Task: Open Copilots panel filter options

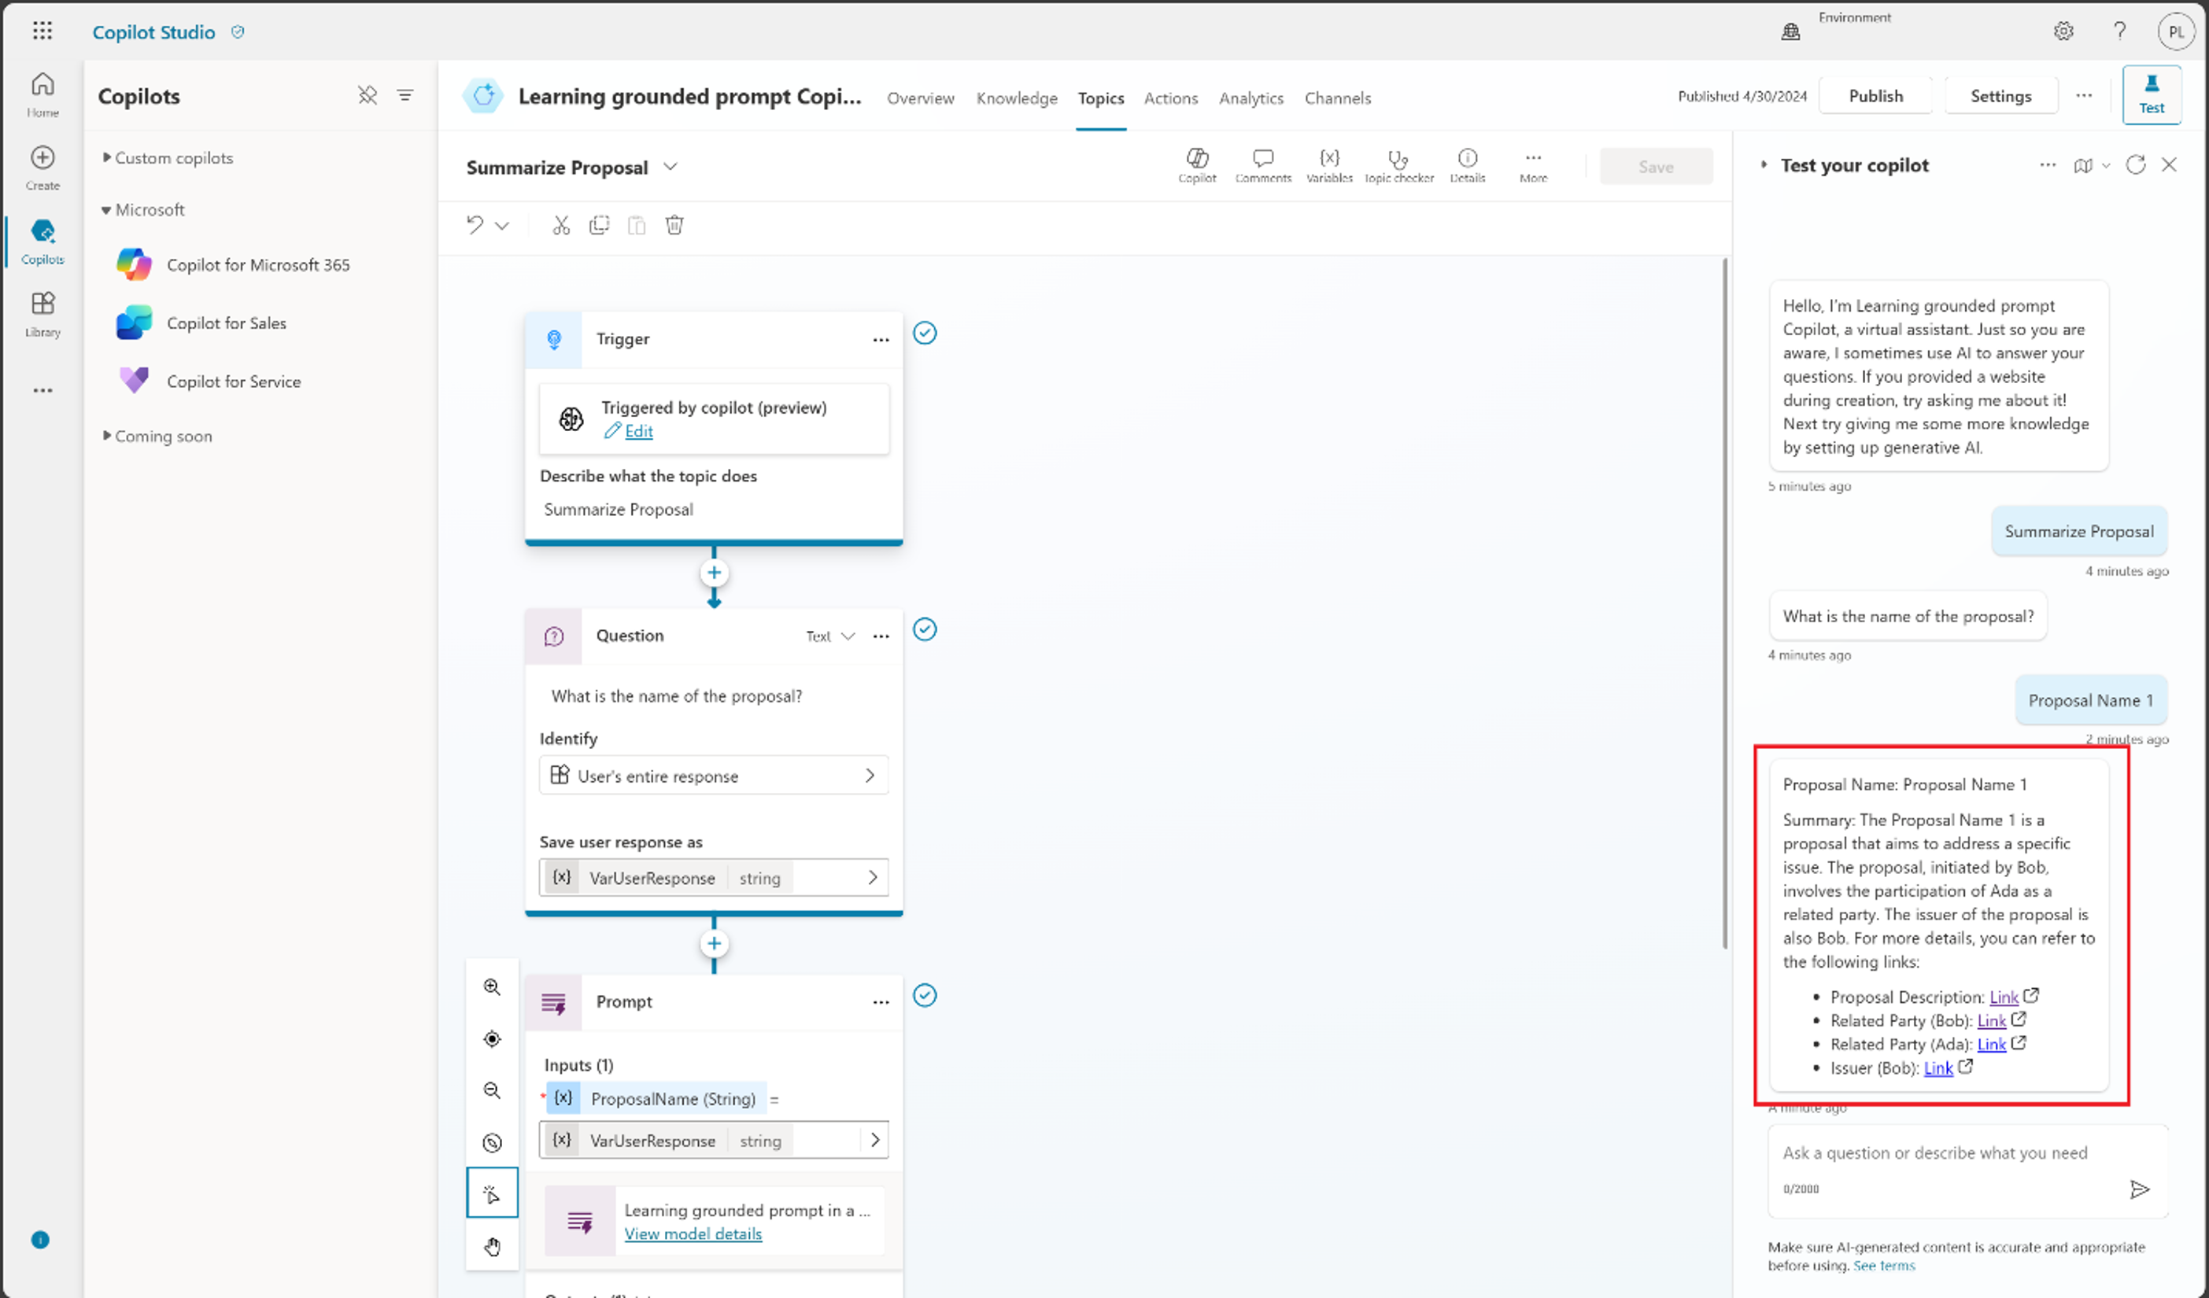Action: (x=405, y=95)
